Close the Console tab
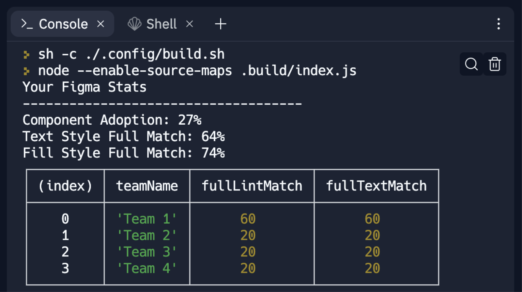The image size is (522, 292). 100,24
